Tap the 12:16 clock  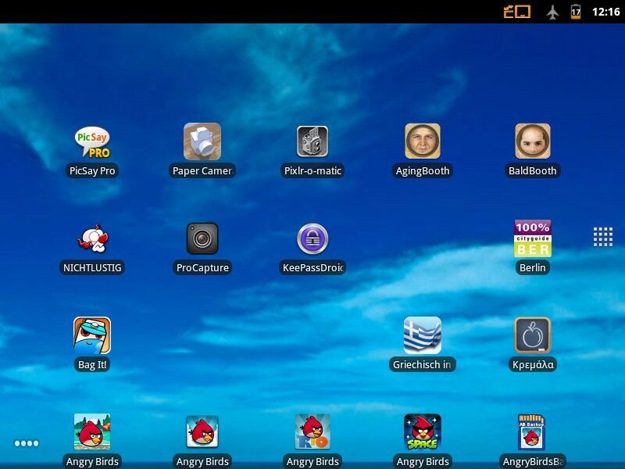(606, 12)
